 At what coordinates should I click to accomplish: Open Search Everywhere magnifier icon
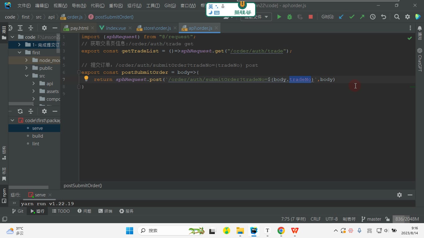click(x=397, y=17)
